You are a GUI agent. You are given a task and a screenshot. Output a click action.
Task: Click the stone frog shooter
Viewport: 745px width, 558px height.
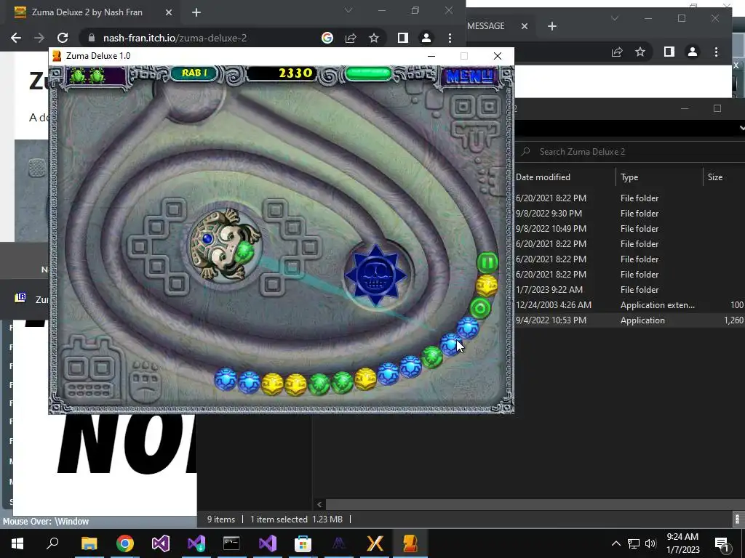click(224, 244)
